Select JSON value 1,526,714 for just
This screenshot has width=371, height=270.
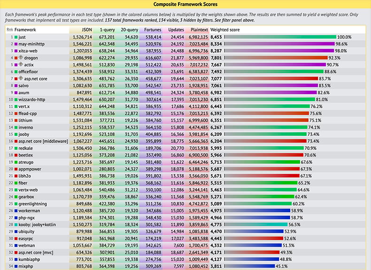tap(82, 37)
